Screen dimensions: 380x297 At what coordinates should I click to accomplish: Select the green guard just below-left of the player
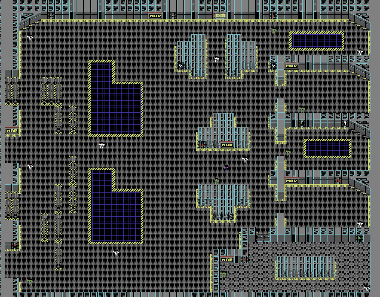(x=217, y=181)
